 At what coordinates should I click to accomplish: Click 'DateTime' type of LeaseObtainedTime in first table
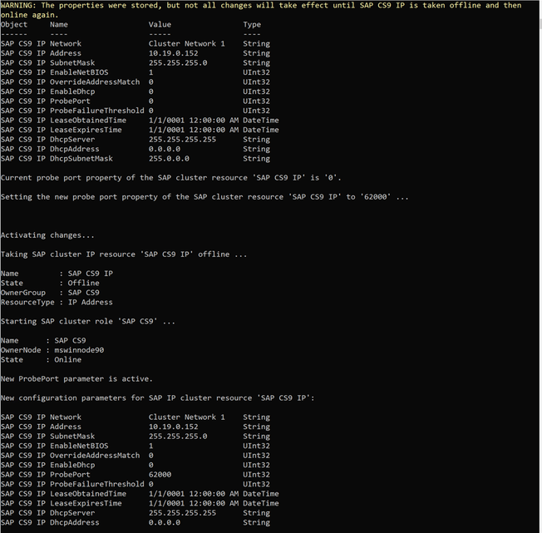pyautogui.click(x=261, y=121)
